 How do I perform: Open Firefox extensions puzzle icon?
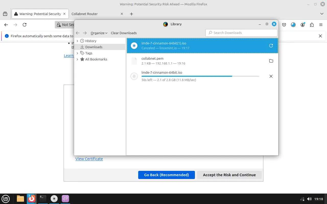pyautogui.click(x=312, y=25)
